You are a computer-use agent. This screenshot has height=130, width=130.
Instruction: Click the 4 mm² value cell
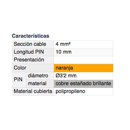tap(83, 44)
